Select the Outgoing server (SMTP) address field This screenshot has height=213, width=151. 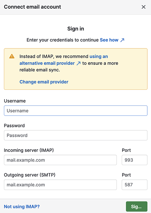(x=60, y=185)
